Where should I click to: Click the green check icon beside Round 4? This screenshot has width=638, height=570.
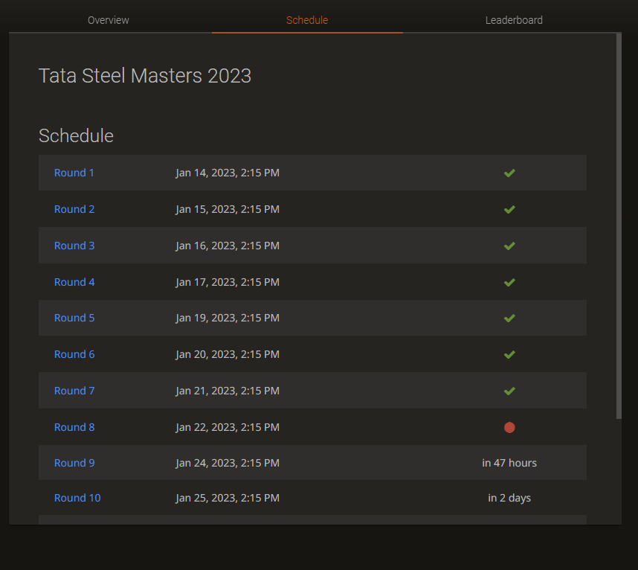coord(509,282)
